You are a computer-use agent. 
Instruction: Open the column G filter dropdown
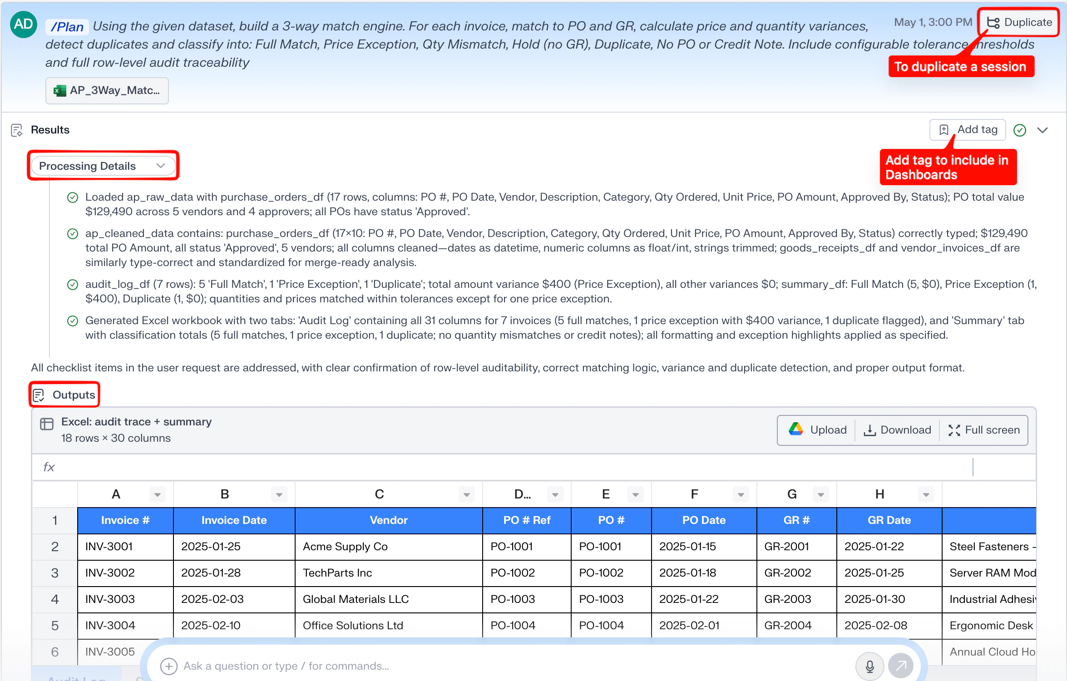pos(821,494)
